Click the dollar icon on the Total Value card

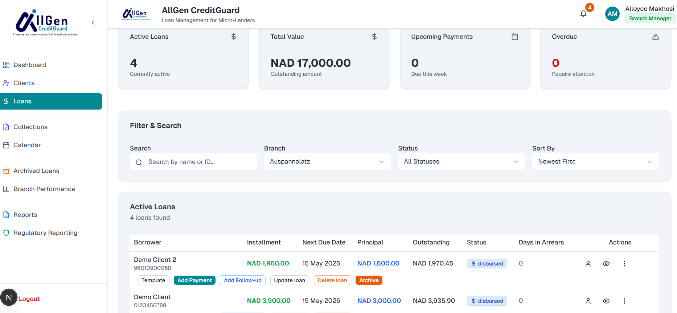(374, 37)
